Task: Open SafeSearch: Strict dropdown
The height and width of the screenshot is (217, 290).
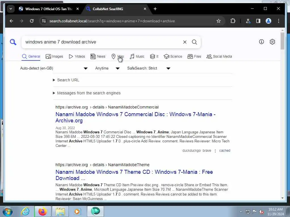Action: [x=149, y=68]
